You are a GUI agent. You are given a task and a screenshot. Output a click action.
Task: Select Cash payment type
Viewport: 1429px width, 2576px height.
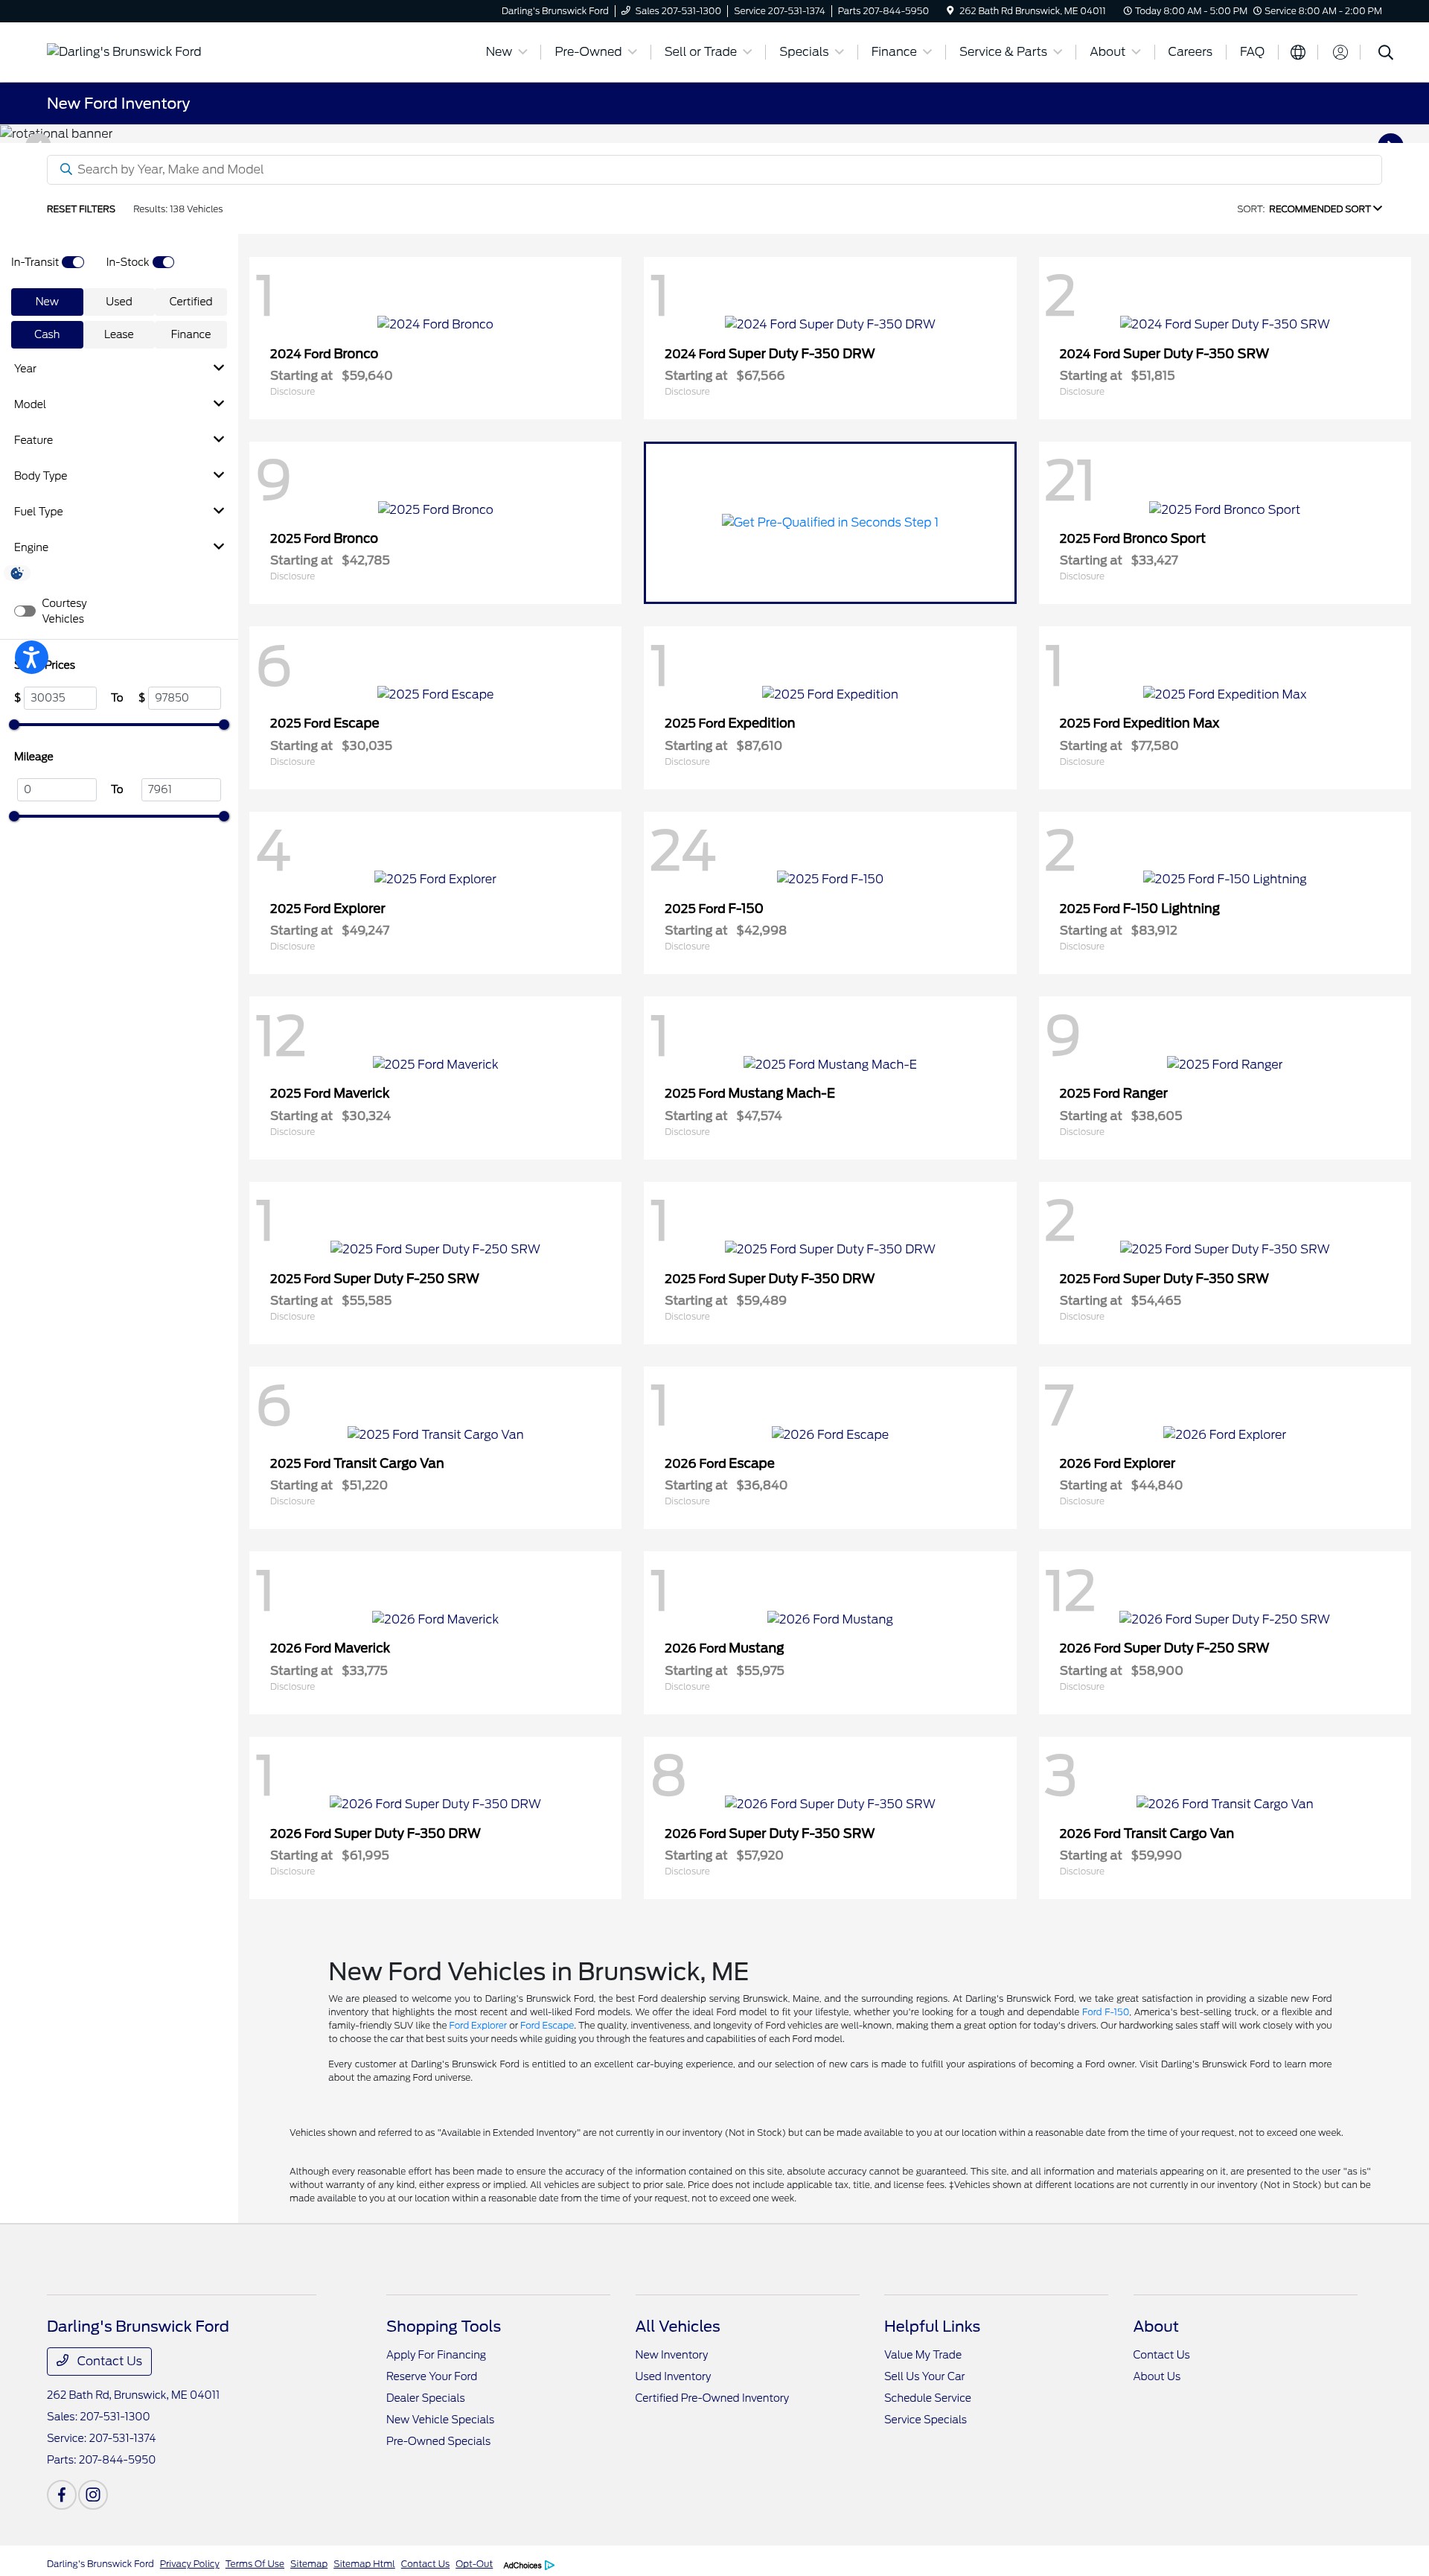pos(47,334)
